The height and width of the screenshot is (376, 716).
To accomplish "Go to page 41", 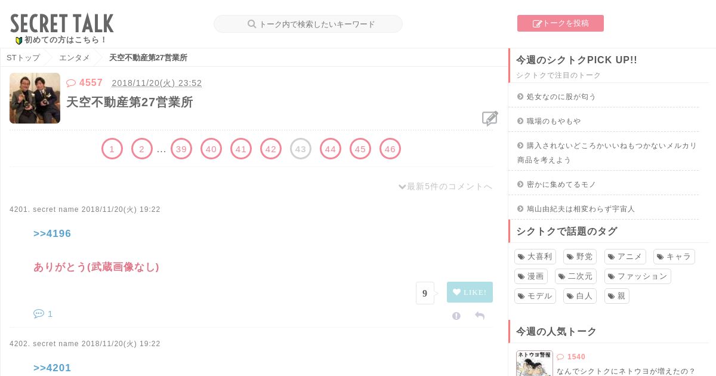I will point(241,149).
